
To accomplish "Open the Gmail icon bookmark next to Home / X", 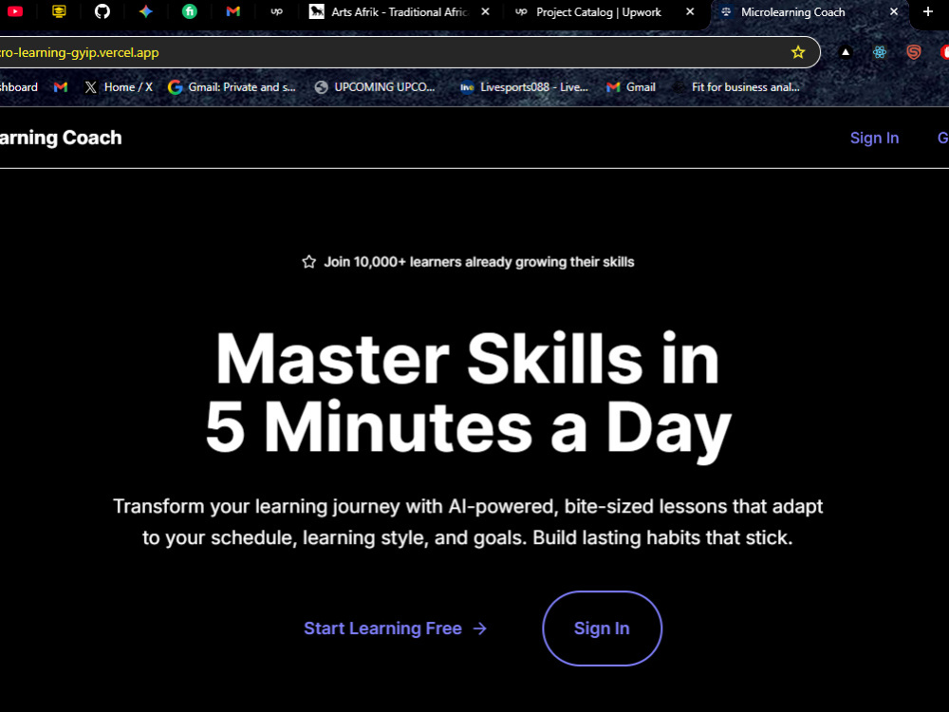I will coord(61,87).
